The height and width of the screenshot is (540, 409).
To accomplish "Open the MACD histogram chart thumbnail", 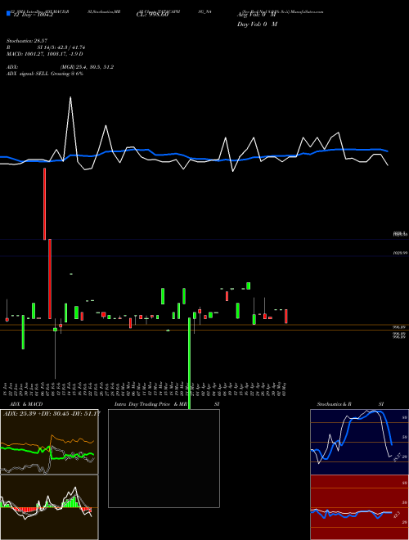I will click(x=49, y=507).
